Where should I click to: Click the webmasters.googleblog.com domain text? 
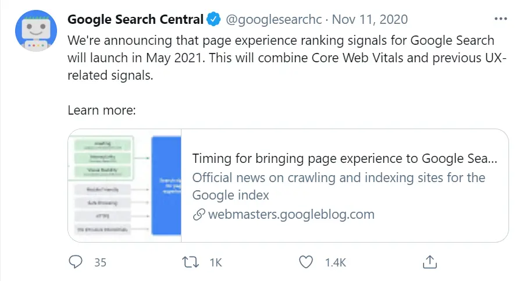[291, 214]
